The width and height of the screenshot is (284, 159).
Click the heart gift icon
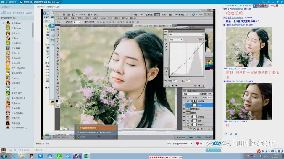(x=197, y=143)
